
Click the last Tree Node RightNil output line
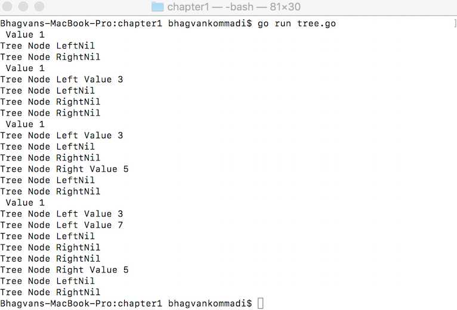coord(50,292)
